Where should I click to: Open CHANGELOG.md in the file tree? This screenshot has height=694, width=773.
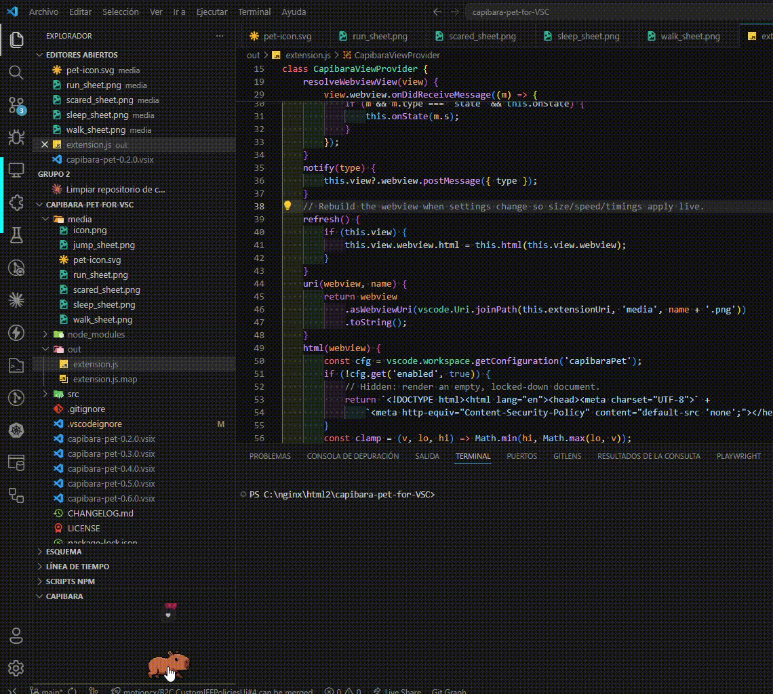coord(100,513)
